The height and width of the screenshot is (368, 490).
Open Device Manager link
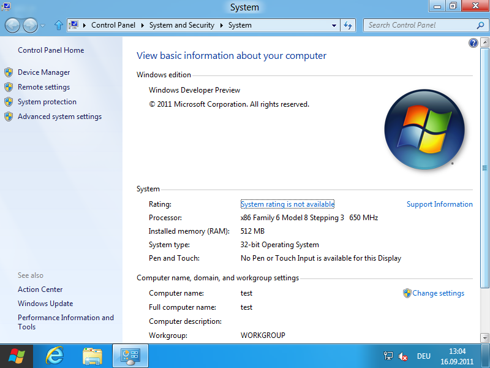[43, 72]
